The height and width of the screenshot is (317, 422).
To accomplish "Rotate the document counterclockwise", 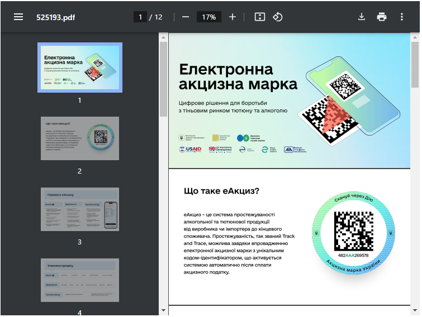I will click(277, 17).
